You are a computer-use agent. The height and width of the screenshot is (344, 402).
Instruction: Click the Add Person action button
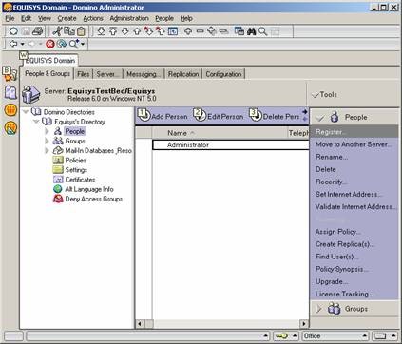(x=163, y=116)
